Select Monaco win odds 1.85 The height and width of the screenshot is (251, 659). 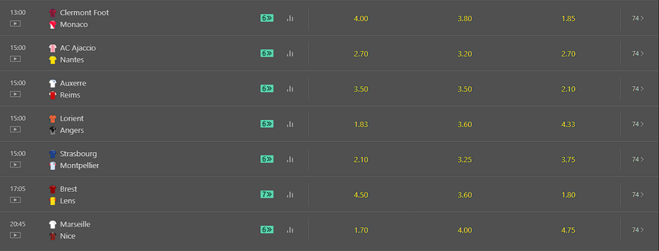click(x=568, y=18)
